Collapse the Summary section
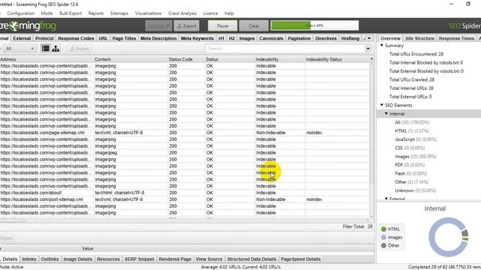The width and height of the screenshot is (481, 270). pos(382,45)
